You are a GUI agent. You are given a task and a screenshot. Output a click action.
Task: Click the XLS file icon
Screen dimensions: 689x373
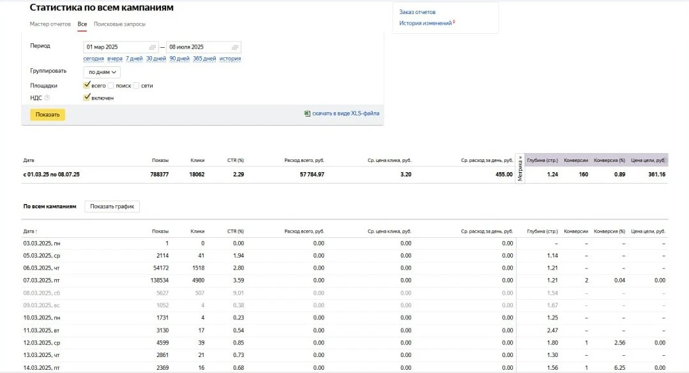pos(307,113)
